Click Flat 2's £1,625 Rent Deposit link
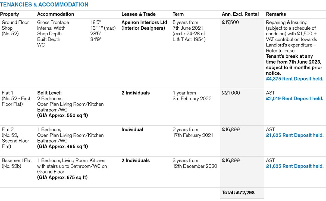326x201 pixels. (295, 135)
